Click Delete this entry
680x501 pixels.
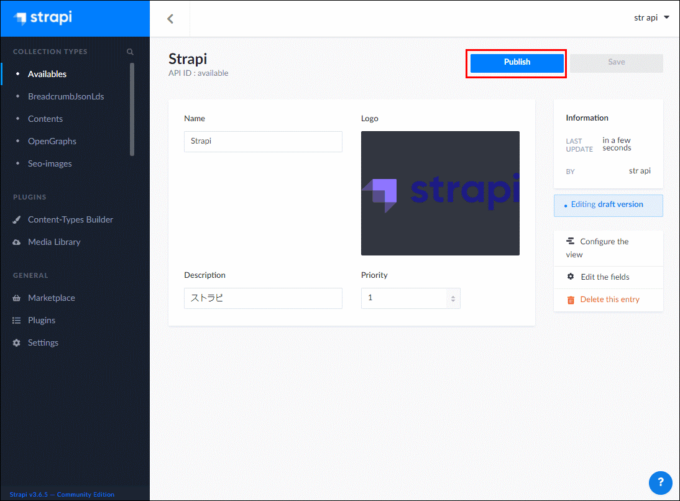pyautogui.click(x=610, y=300)
